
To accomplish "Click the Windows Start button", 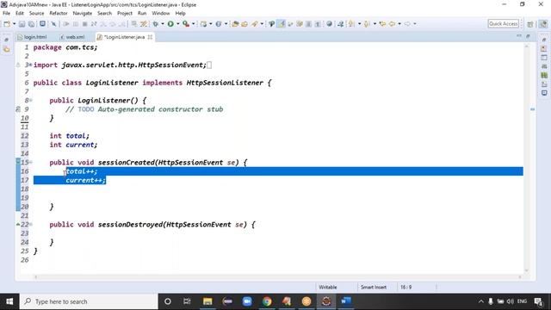I will click(x=9, y=301).
